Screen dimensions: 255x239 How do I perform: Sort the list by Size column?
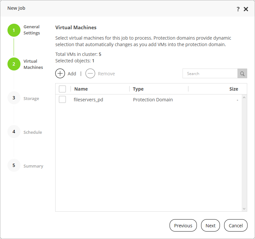tap(234, 89)
